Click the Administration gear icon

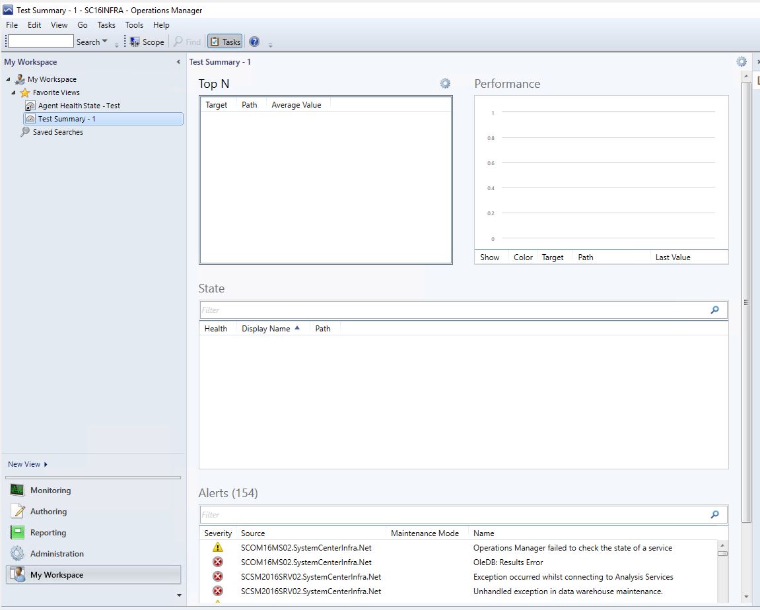(x=17, y=553)
